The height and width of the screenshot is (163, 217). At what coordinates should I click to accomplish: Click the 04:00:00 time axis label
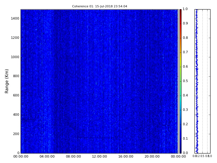[47, 156]
